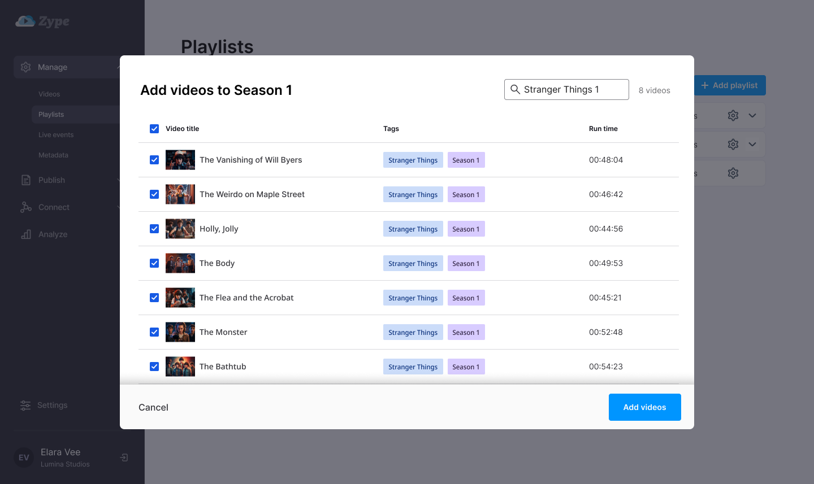Open Metadata in sidebar
The image size is (814, 484).
click(x=53, y=155)
